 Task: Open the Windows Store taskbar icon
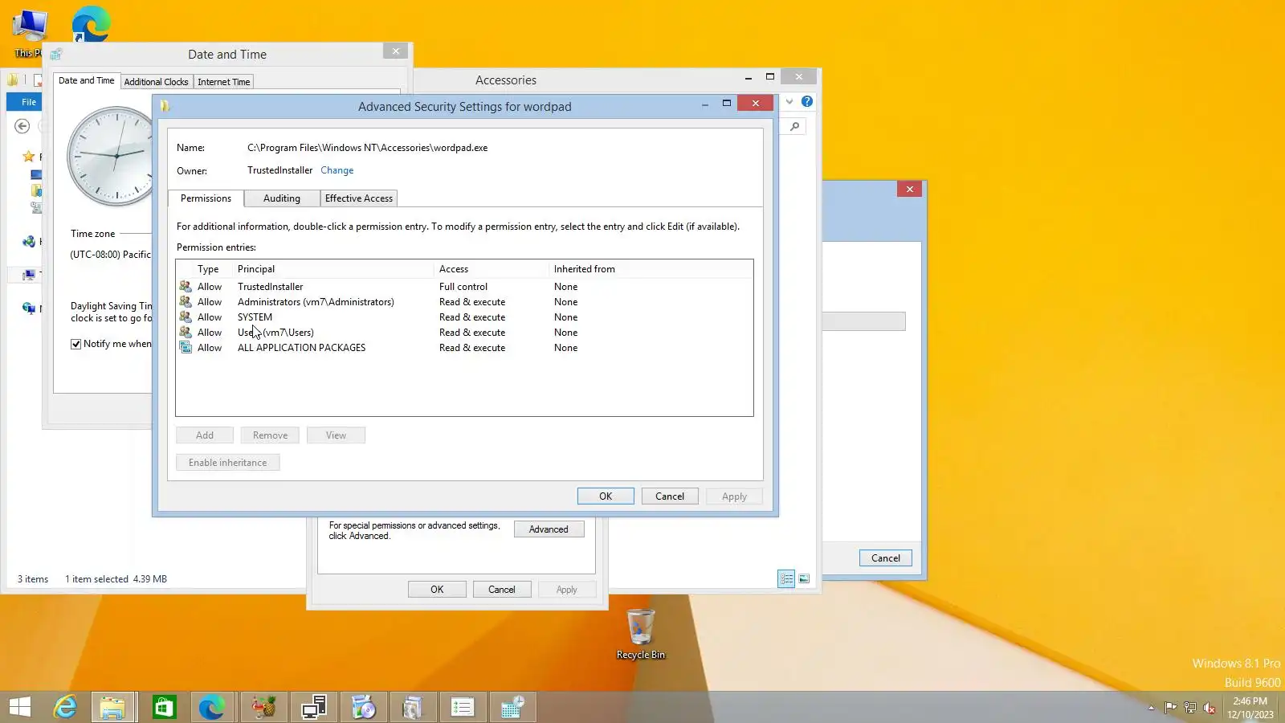164,707
